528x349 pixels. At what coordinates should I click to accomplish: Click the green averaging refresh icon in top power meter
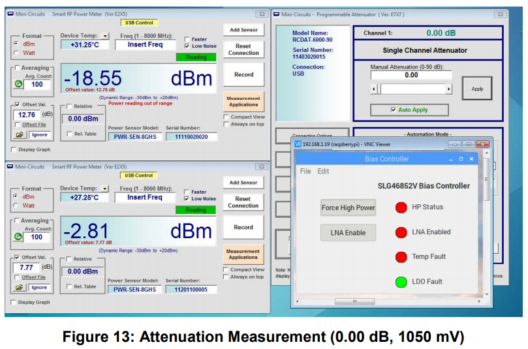18,84
